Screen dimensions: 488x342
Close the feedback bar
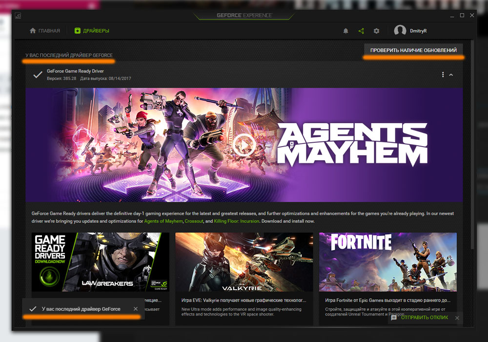pos(457,318)
